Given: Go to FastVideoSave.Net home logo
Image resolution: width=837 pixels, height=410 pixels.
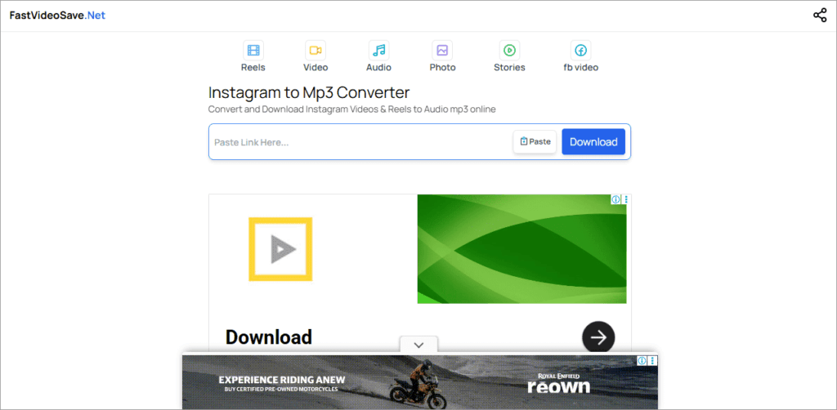Looking at the screenshot, I should pos(57,16).
